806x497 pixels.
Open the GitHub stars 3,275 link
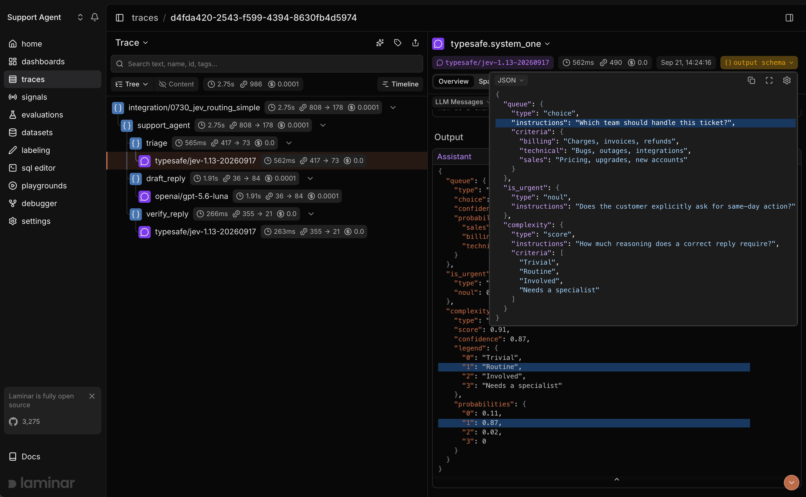tap(25, 421)
